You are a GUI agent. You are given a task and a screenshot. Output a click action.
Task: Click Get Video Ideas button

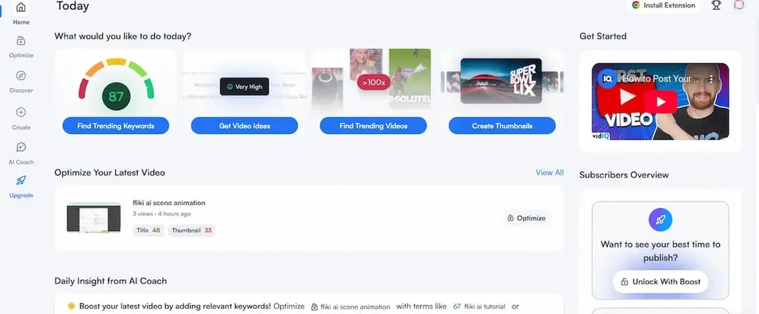click(x=245, y=126)
